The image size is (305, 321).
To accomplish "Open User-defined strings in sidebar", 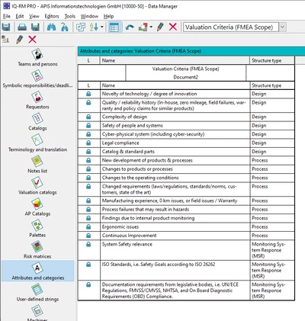I will pyautogui.click(x=37, y=293).
